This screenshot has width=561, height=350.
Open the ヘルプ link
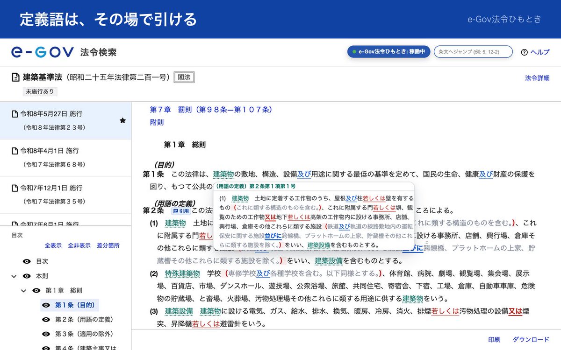coord(540,52)
